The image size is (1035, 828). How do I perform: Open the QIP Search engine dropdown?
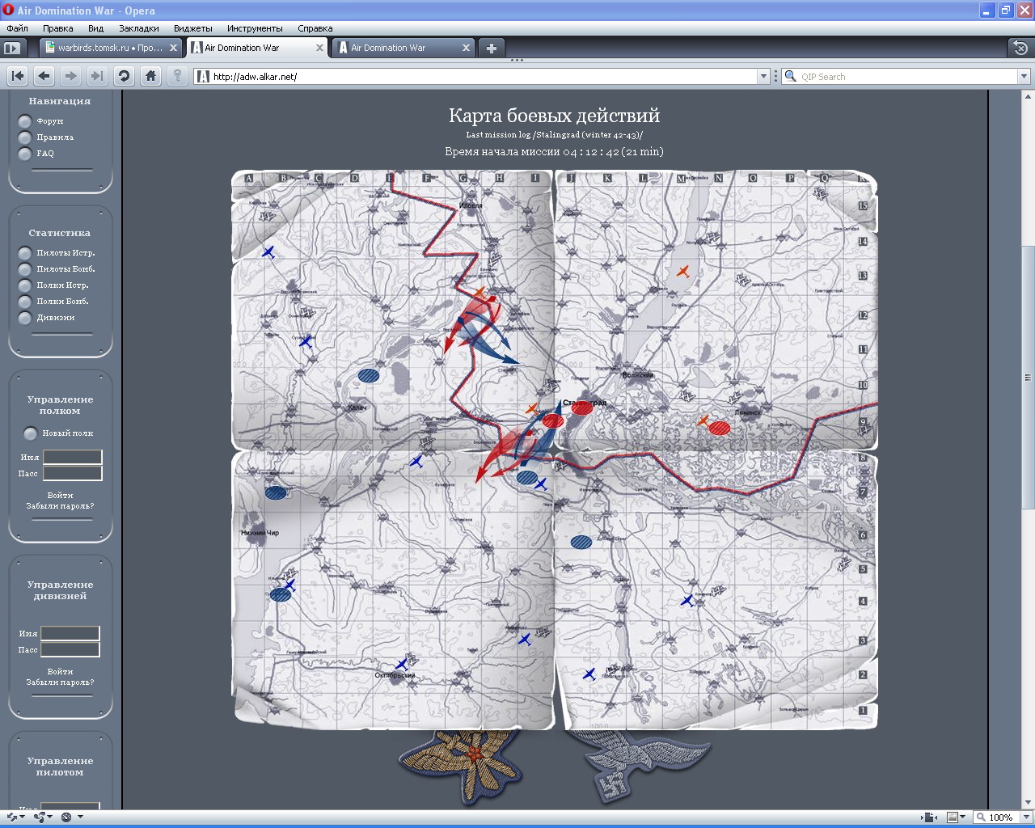tap(1024, 77)
